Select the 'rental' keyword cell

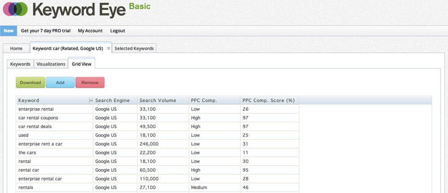point(55,161)
